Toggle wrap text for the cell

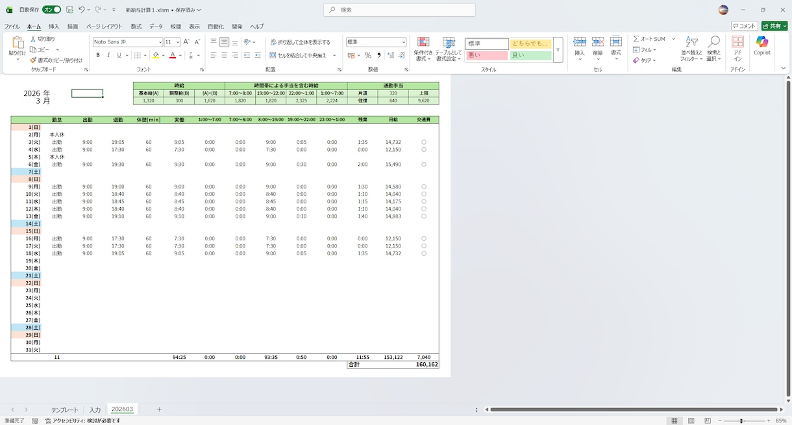coord(300,42)
